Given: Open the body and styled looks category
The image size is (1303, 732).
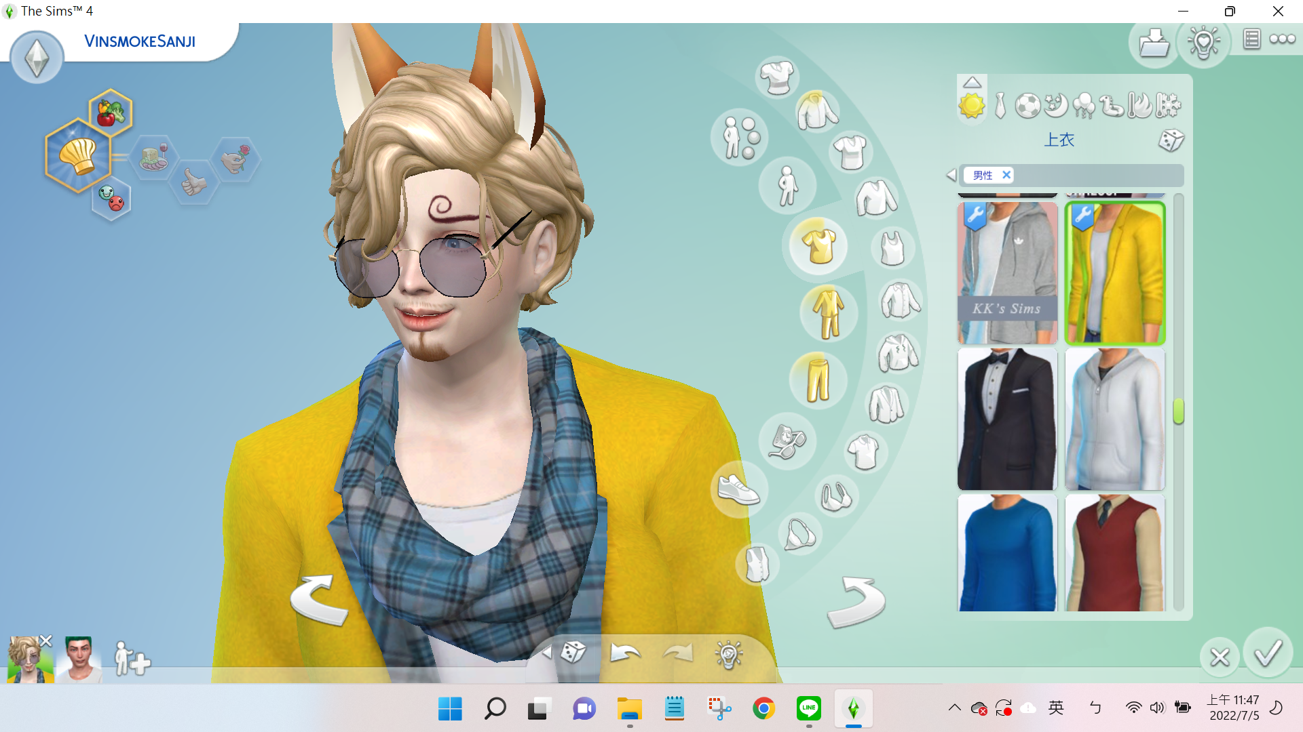Looking at the screenshot, I should coord(740,138).
